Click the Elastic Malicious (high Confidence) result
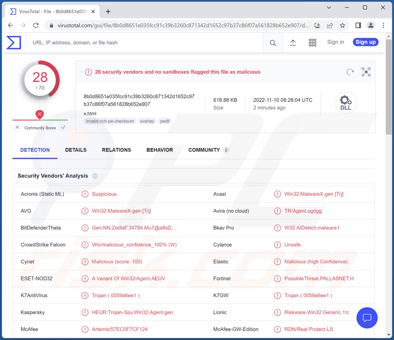394x340 pixels. point(316,262)
